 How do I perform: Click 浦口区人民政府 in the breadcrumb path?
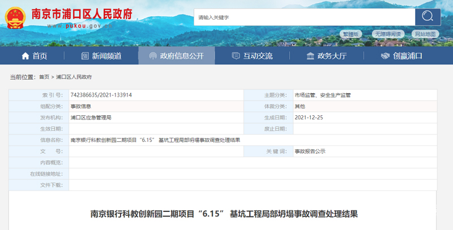pyautogui.click(x=73, y=77)
